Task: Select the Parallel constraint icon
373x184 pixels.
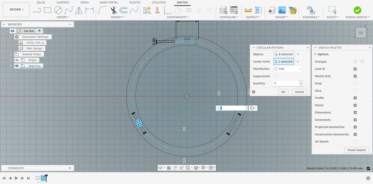Action: coord(199,10)
